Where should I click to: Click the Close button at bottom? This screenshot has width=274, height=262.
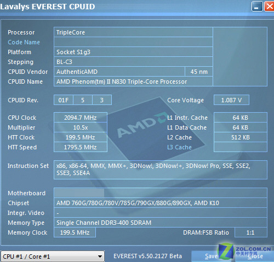pyautogui.click(x=254, y=256)
